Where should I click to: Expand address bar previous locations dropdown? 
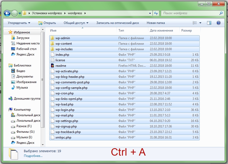pos(150,13)
